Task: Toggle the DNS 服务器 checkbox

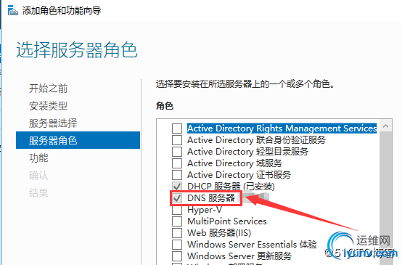Action: [x=177, y=198]
